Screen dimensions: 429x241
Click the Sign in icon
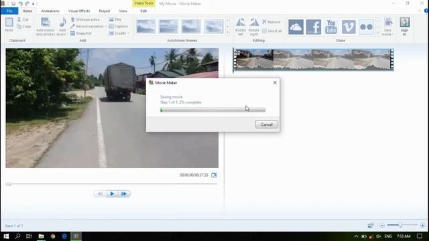[405, 22]
